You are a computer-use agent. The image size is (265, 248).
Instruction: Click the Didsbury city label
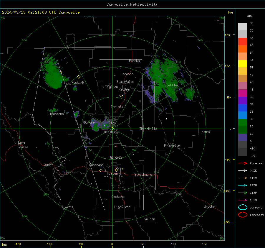click(111, 132)
